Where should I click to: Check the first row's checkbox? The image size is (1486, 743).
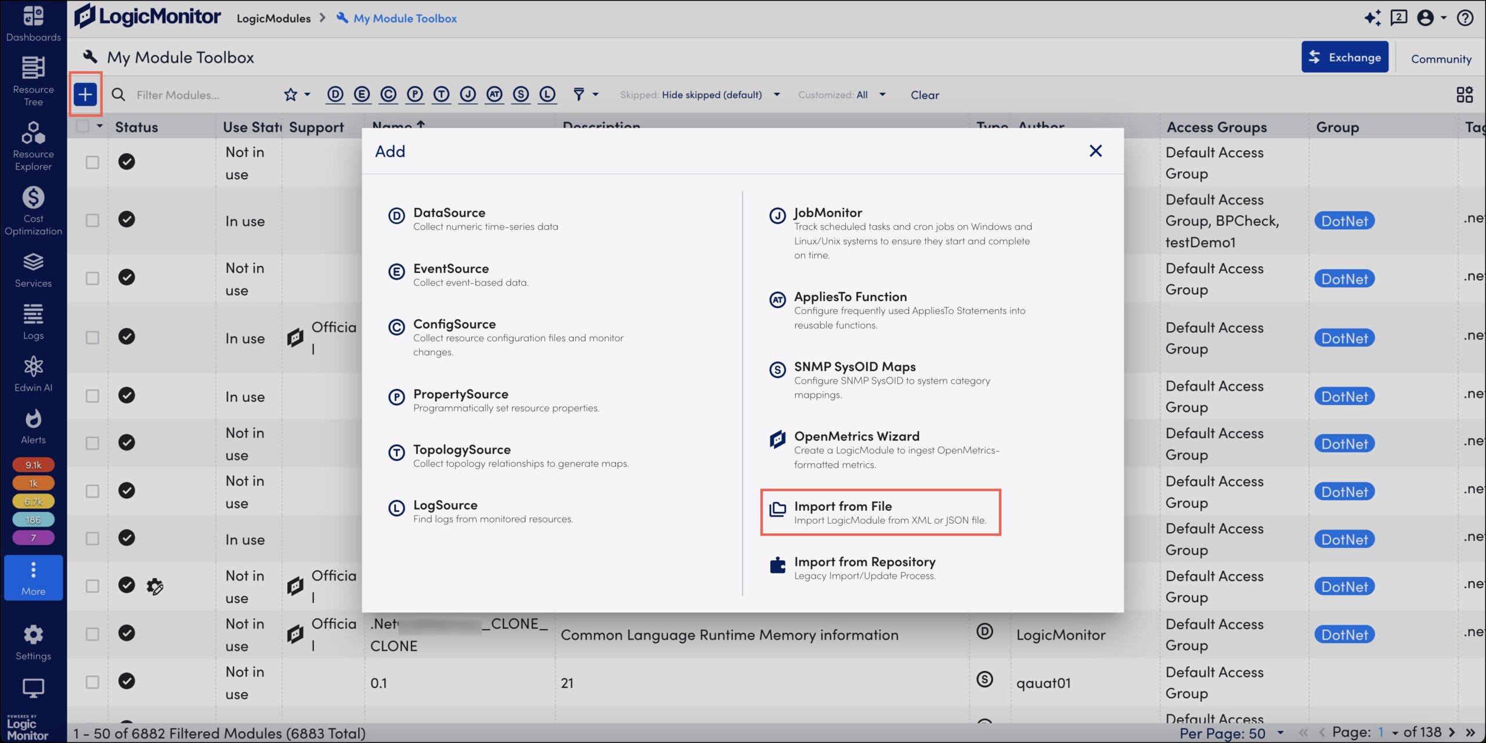pyautogui.click(x=92, y=162)
